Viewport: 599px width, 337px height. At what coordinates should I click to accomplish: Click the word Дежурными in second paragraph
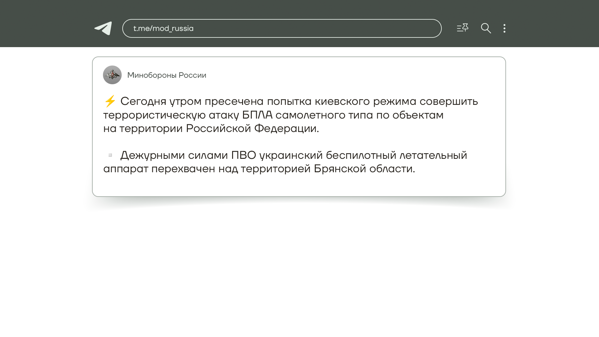[x=153, y=155]
